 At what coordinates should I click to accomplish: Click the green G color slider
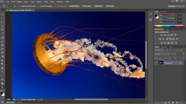[168, 18]
